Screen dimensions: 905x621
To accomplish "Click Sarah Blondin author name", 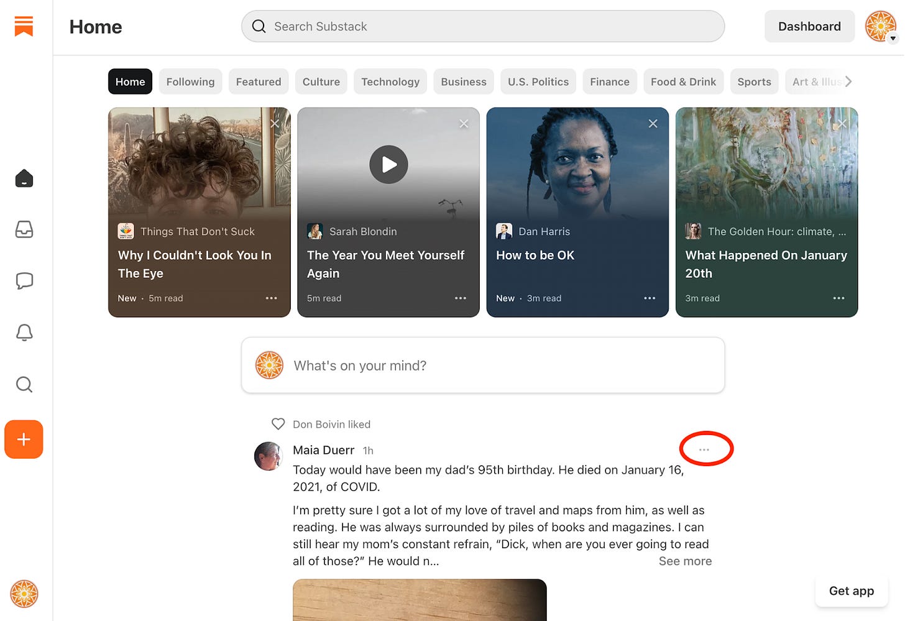I will coord(363,231).
